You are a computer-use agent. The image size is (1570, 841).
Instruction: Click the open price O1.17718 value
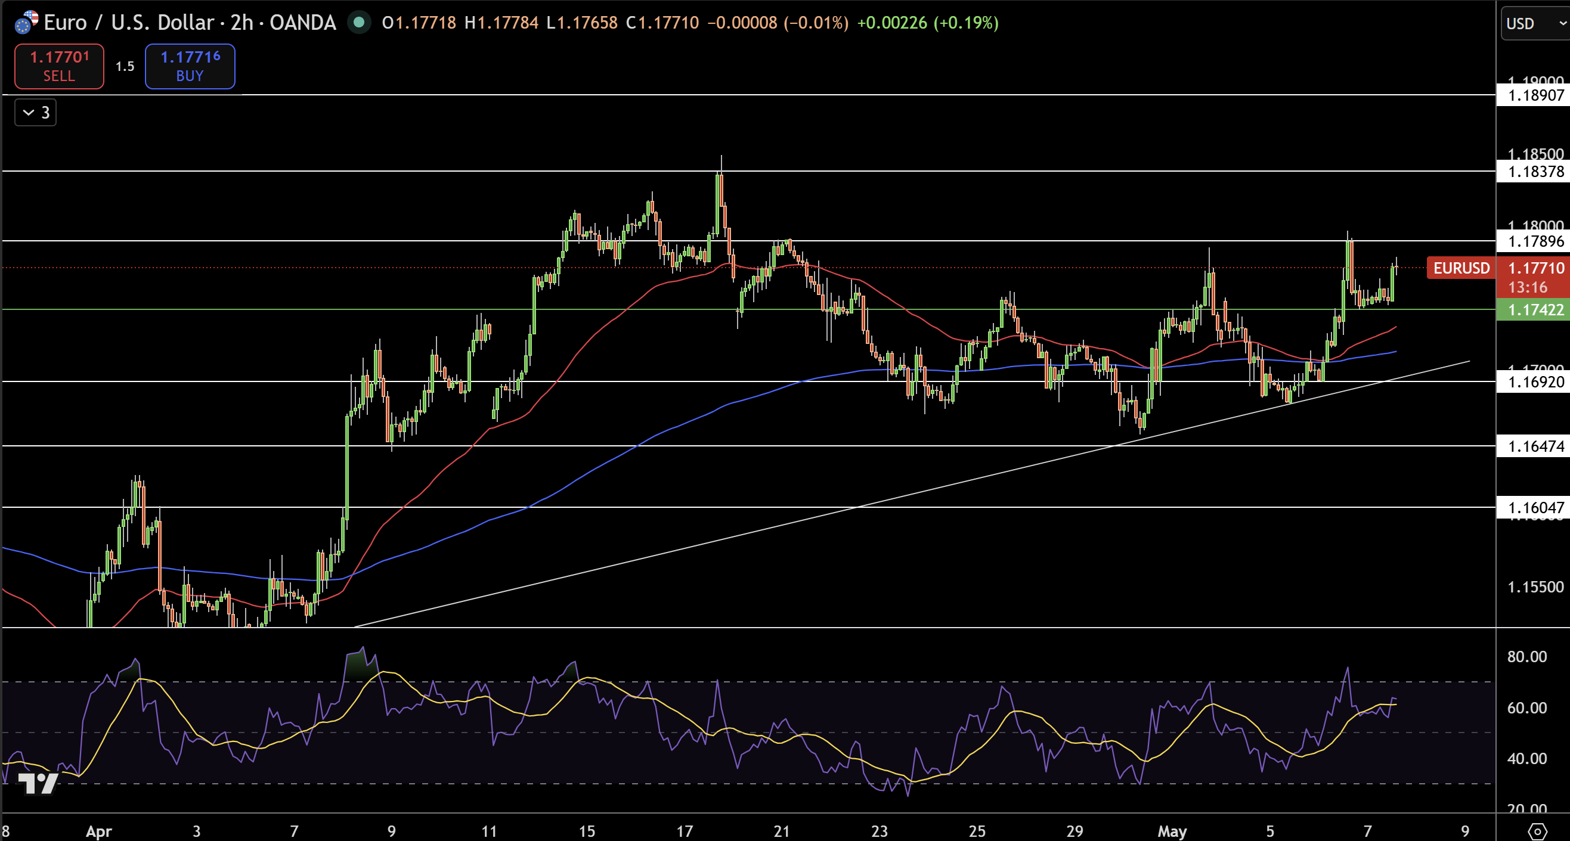pyautogui.click(x=419, y=23)
